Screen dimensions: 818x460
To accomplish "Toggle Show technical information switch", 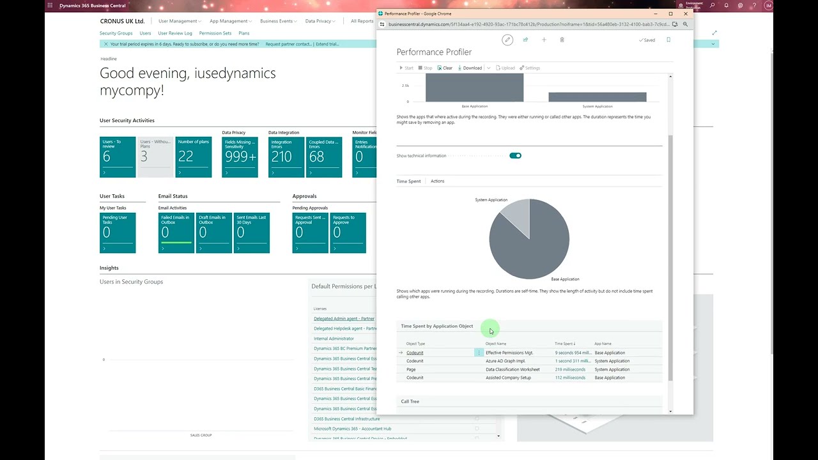I will coord(515,156).
